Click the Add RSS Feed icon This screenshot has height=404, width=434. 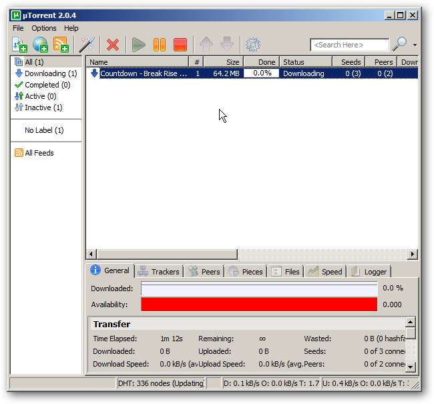tap(61, 45)
